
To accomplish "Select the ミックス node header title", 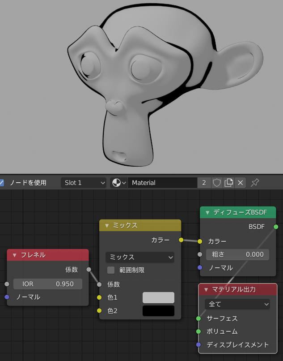I will click(125, 225).
